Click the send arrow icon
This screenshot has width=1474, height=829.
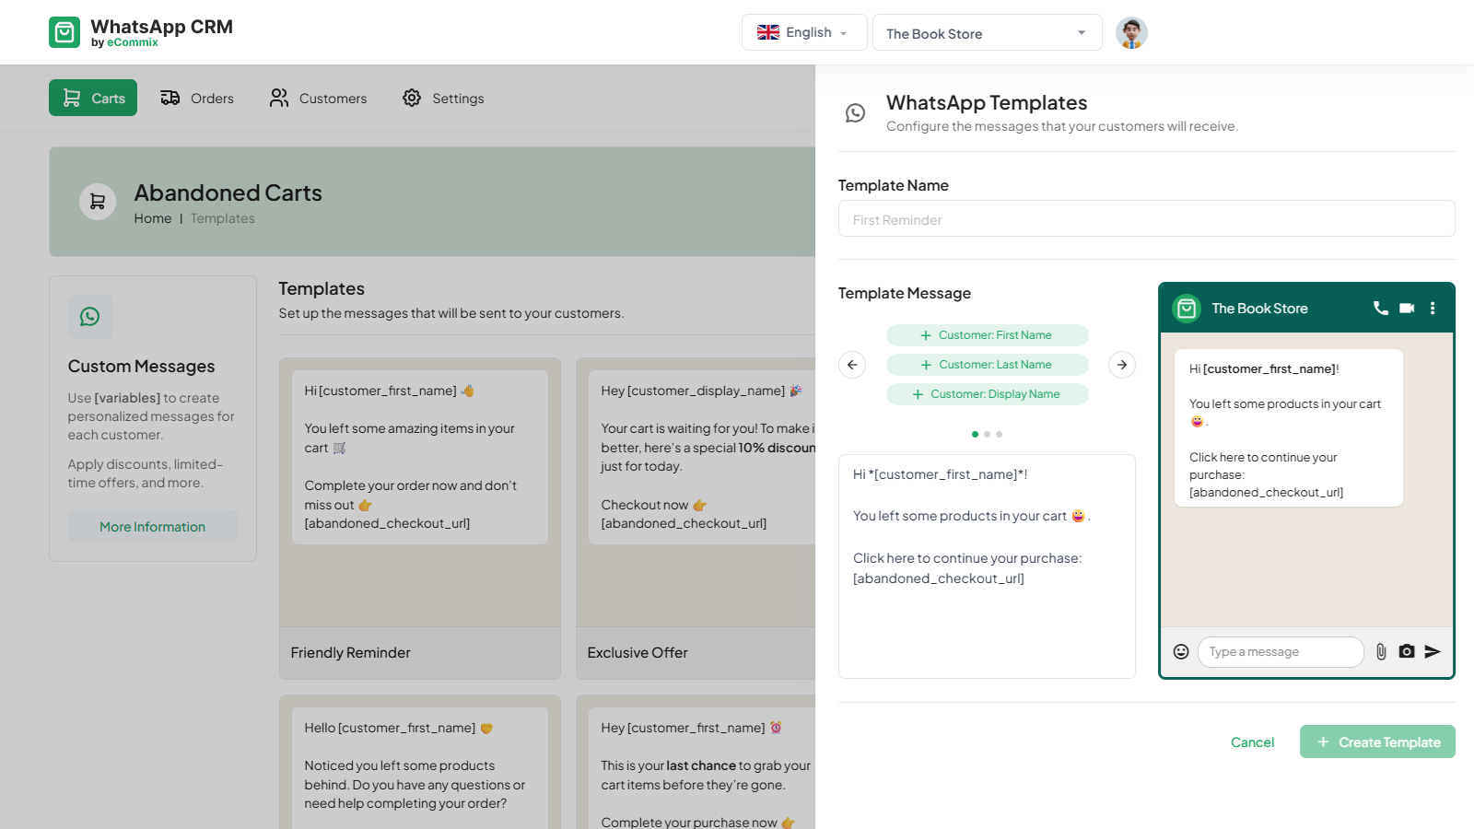1433,652
